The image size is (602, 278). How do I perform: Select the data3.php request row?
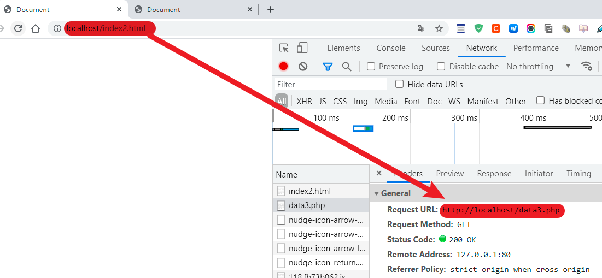pos(320,205)
